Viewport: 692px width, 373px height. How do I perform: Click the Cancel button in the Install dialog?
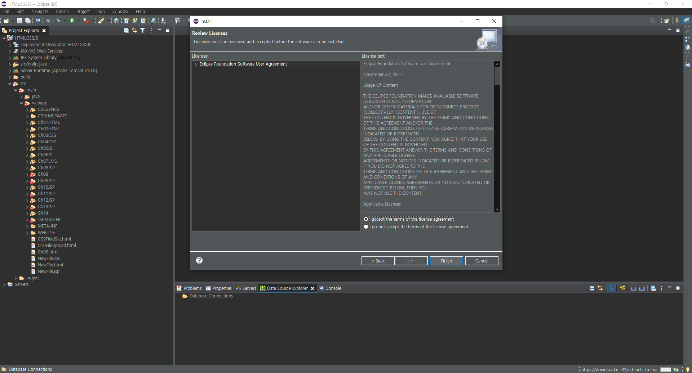click(482, 261)
